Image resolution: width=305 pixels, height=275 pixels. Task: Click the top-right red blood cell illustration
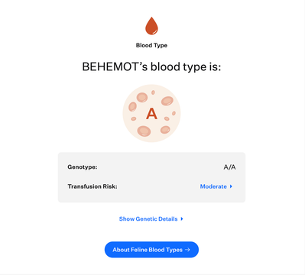pos(167,101)
